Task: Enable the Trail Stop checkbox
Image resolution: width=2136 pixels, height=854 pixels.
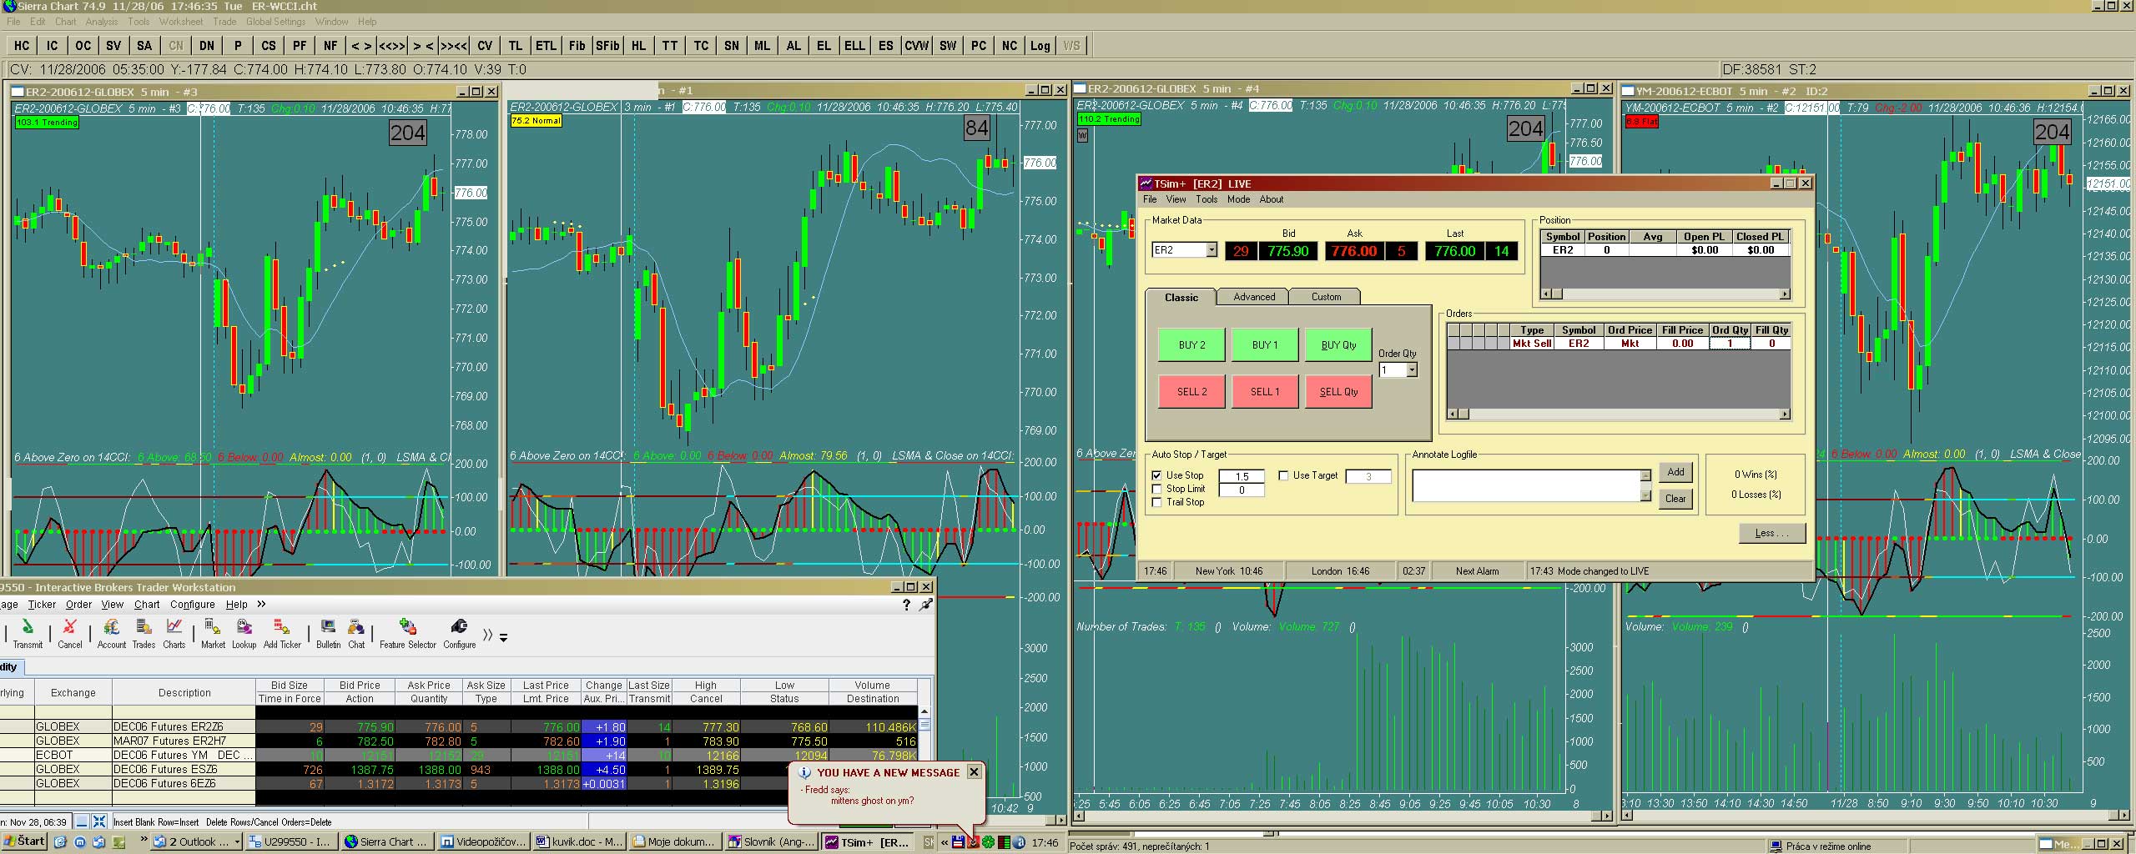Action: (1157, 502)
